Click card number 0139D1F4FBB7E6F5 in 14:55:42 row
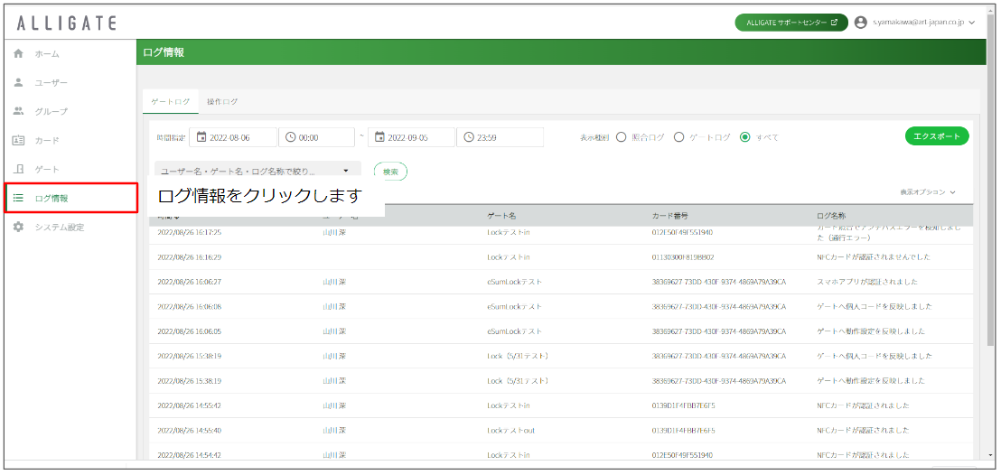Screen dimensions: 1001x475 683,405
